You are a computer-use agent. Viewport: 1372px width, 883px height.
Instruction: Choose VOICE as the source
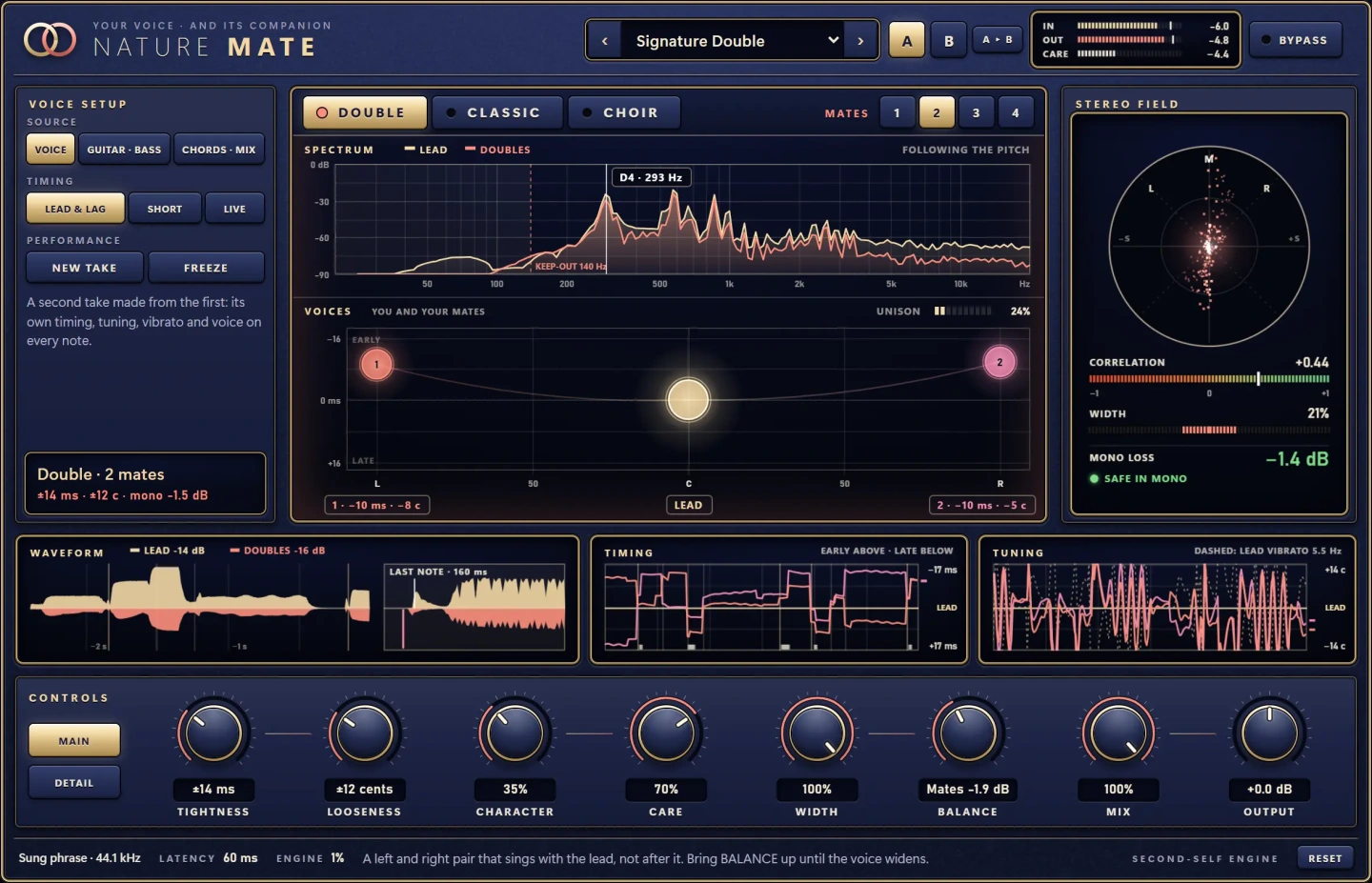50,150
